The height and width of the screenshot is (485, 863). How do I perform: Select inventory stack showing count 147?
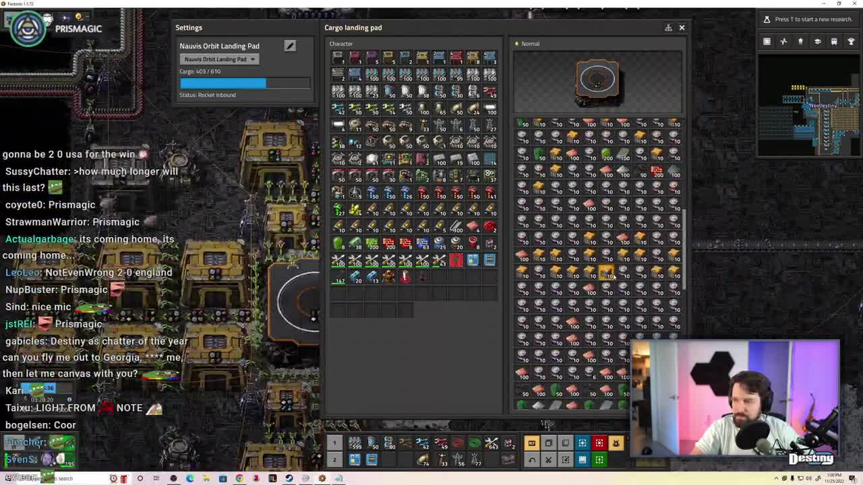(x=338, y=277)
